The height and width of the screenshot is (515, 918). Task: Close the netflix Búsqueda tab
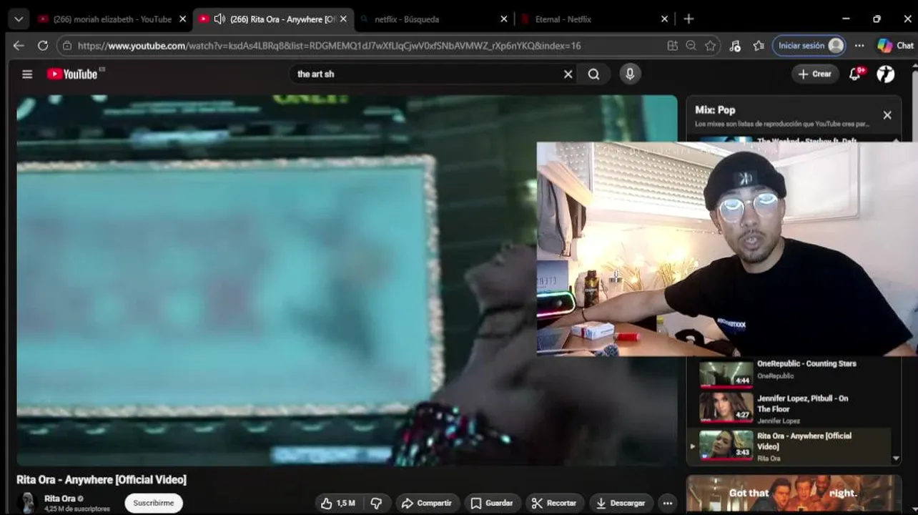point(504,19)
